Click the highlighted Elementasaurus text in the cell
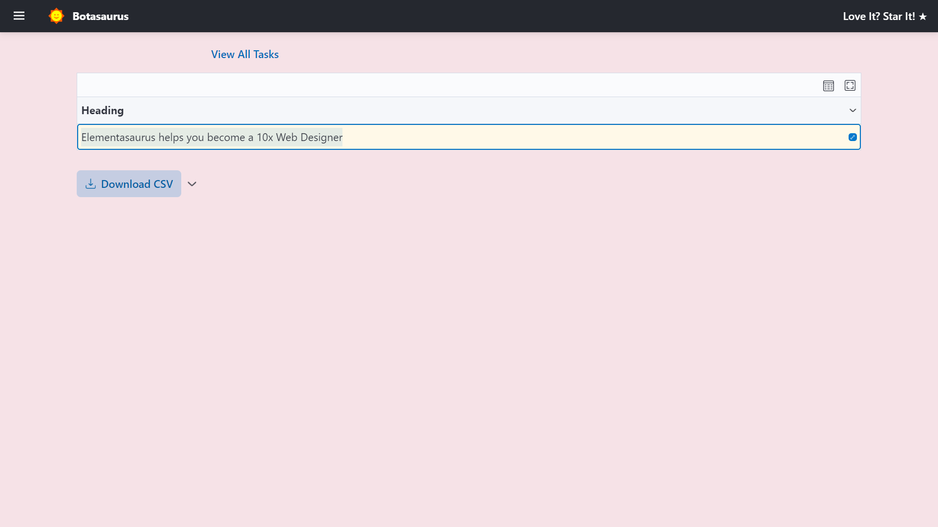The image size is (938, 527). tap(211, 137)
